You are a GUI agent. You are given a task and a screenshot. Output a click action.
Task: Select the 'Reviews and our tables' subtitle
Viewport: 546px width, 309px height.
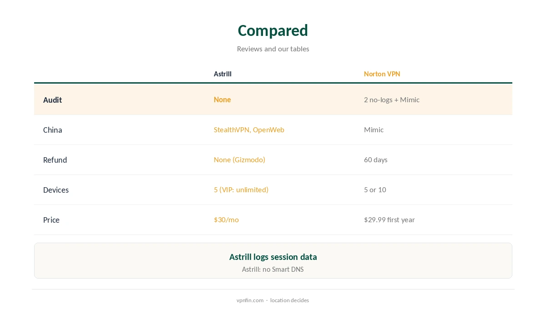coord(273,49)
